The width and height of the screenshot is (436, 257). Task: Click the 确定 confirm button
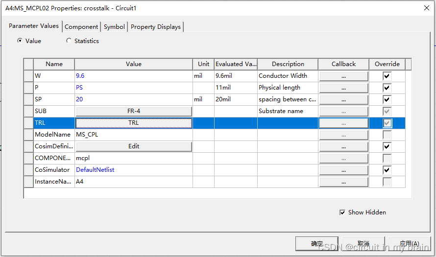pos(317,243)
